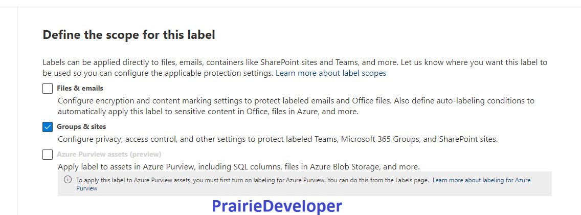Click the privacy and access control description

(x=278, y=139)
